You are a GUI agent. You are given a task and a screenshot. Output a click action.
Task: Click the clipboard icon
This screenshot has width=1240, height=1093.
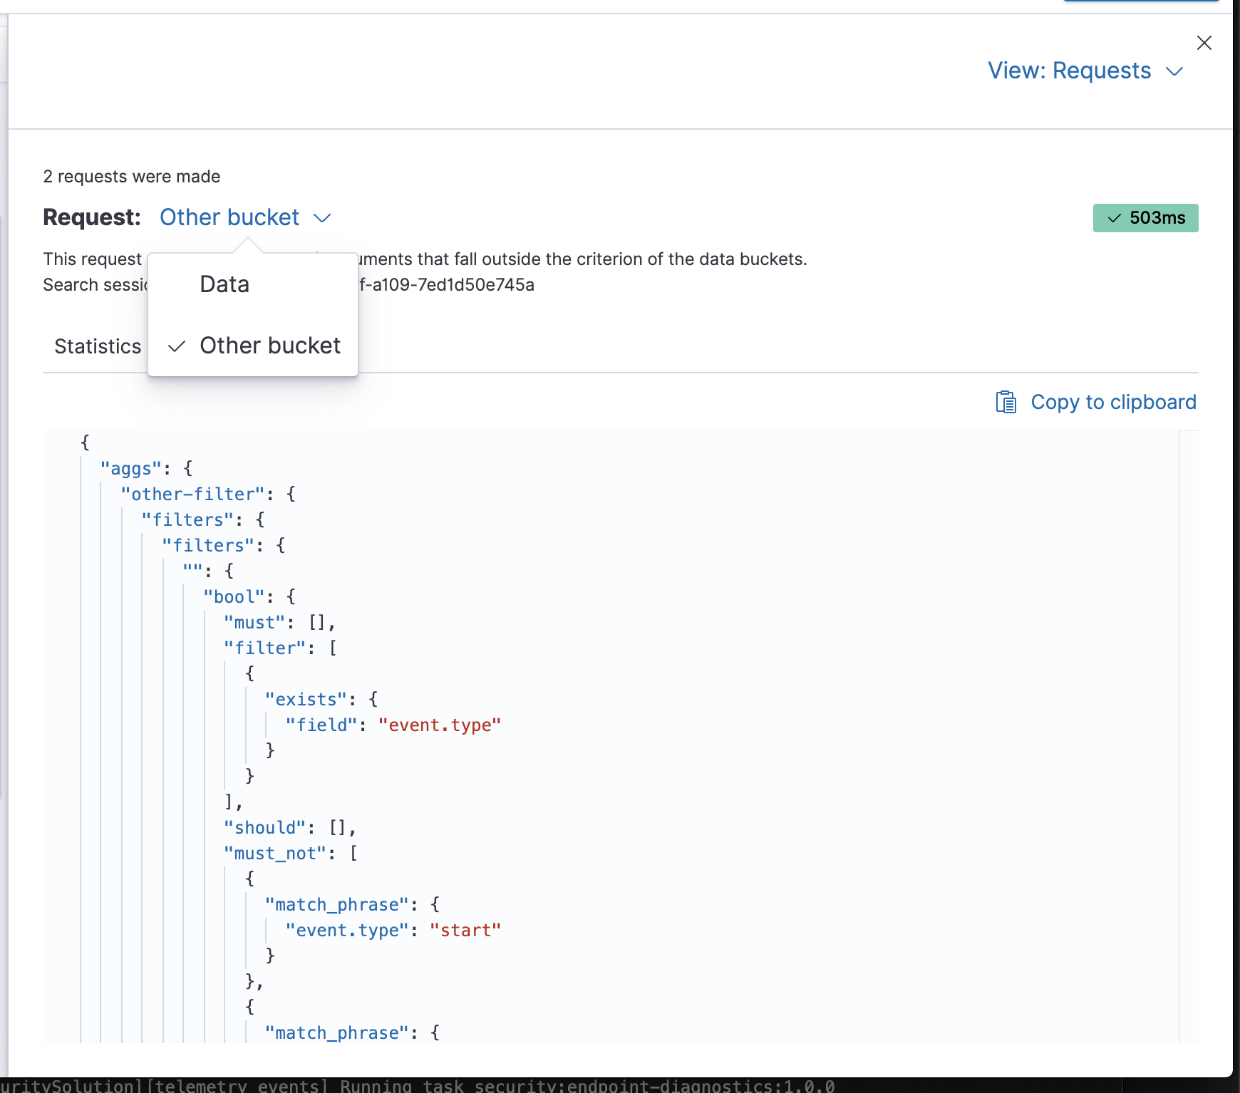tap(1006, 402)
